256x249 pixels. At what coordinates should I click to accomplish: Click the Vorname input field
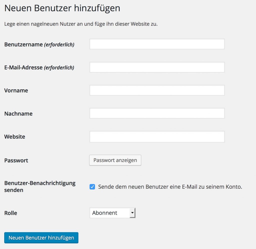tap(157, 90)
